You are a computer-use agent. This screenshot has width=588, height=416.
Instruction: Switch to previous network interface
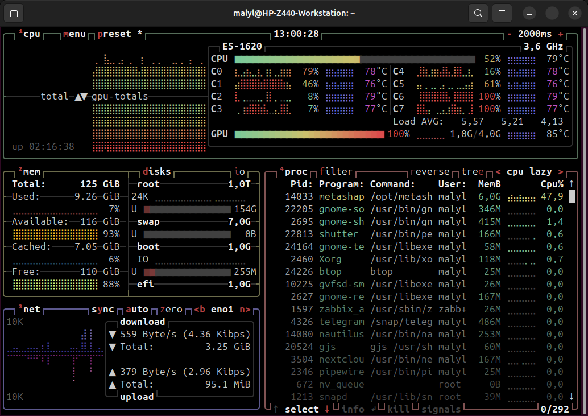200,310
